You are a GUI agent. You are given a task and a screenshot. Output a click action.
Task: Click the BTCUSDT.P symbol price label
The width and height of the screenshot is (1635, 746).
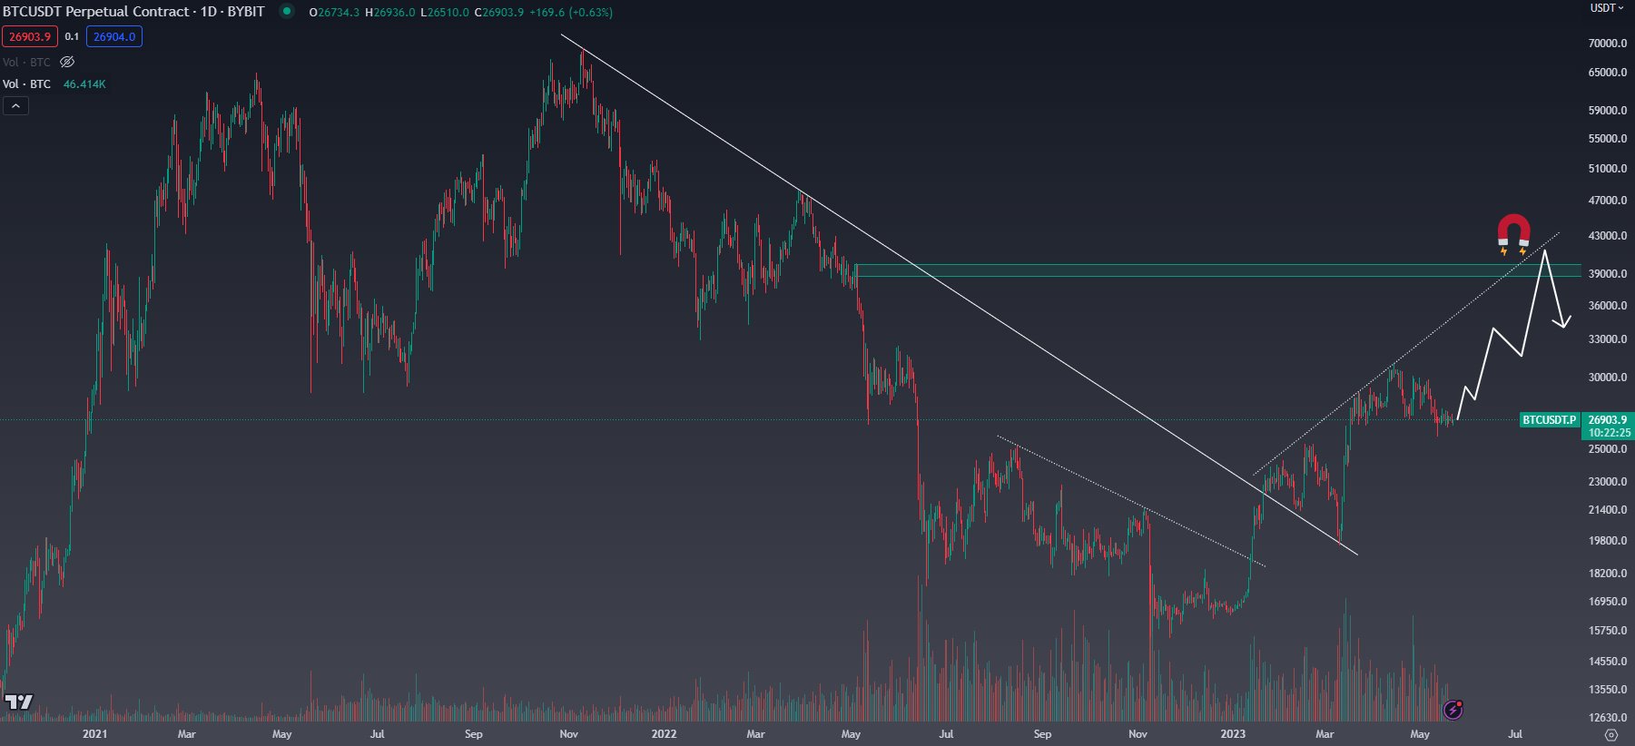[x=1549, y=420]
